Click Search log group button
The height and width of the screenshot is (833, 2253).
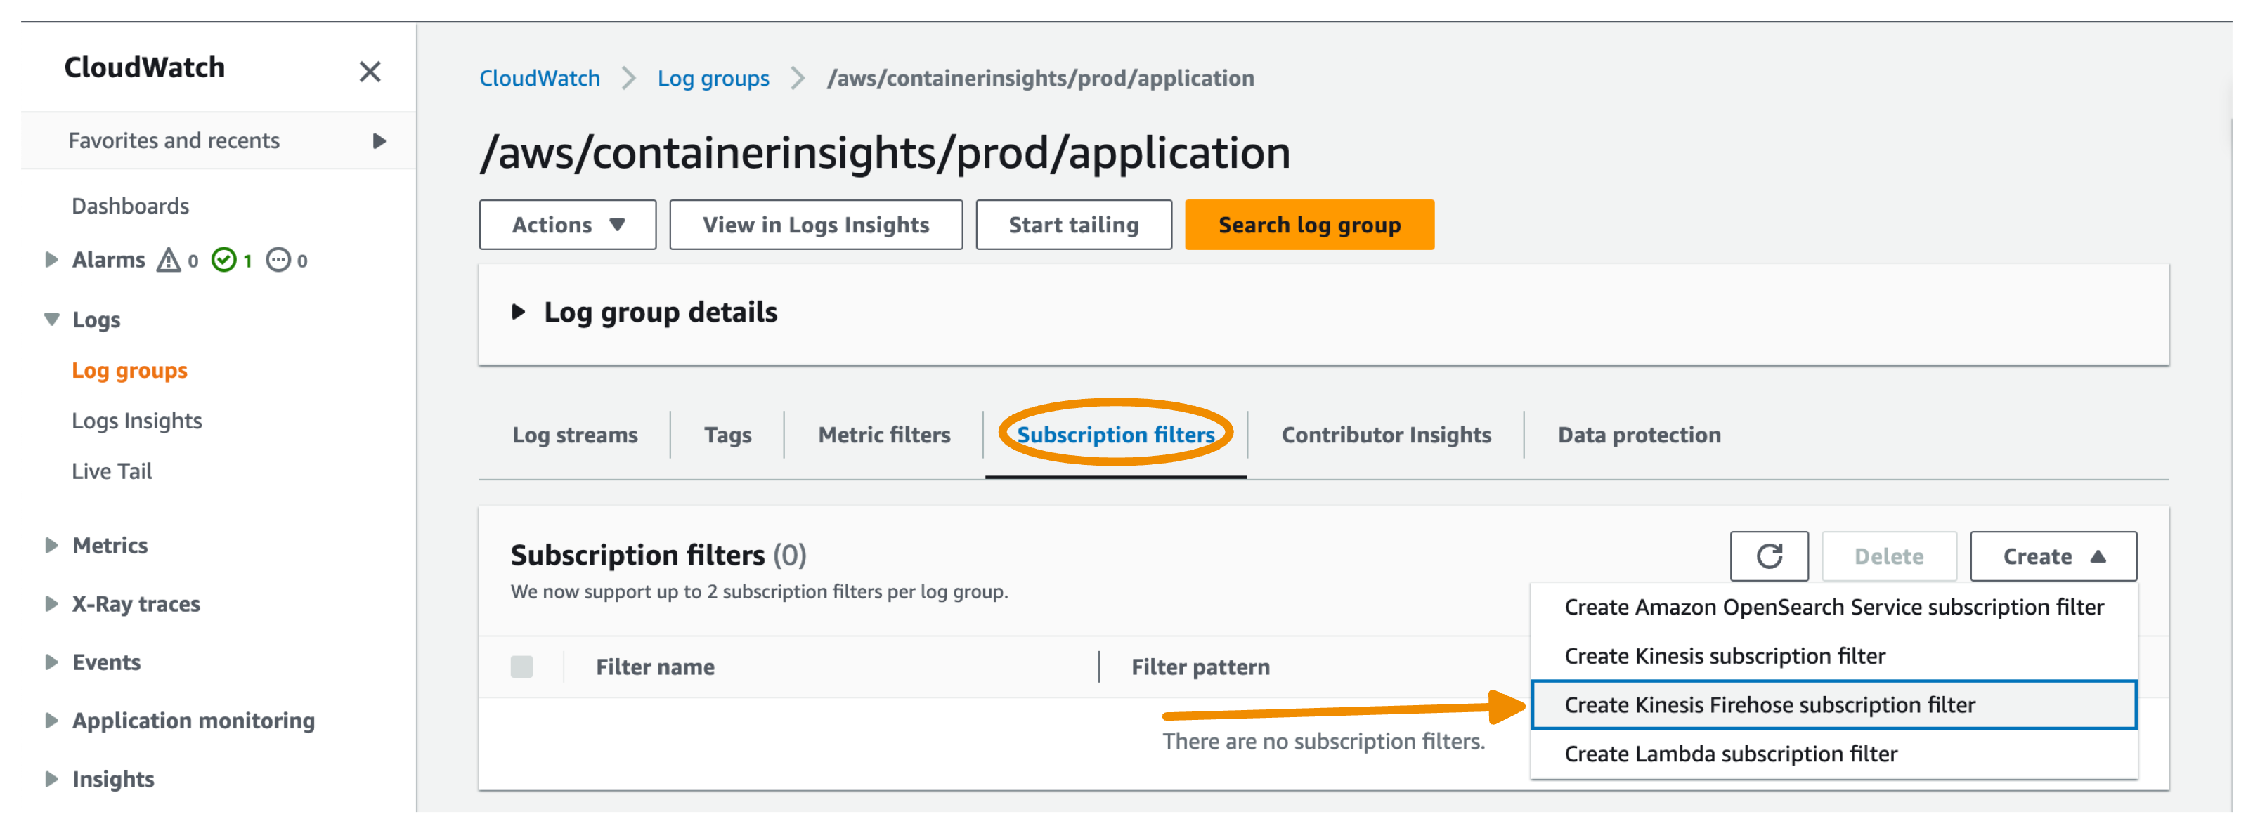1309,225
